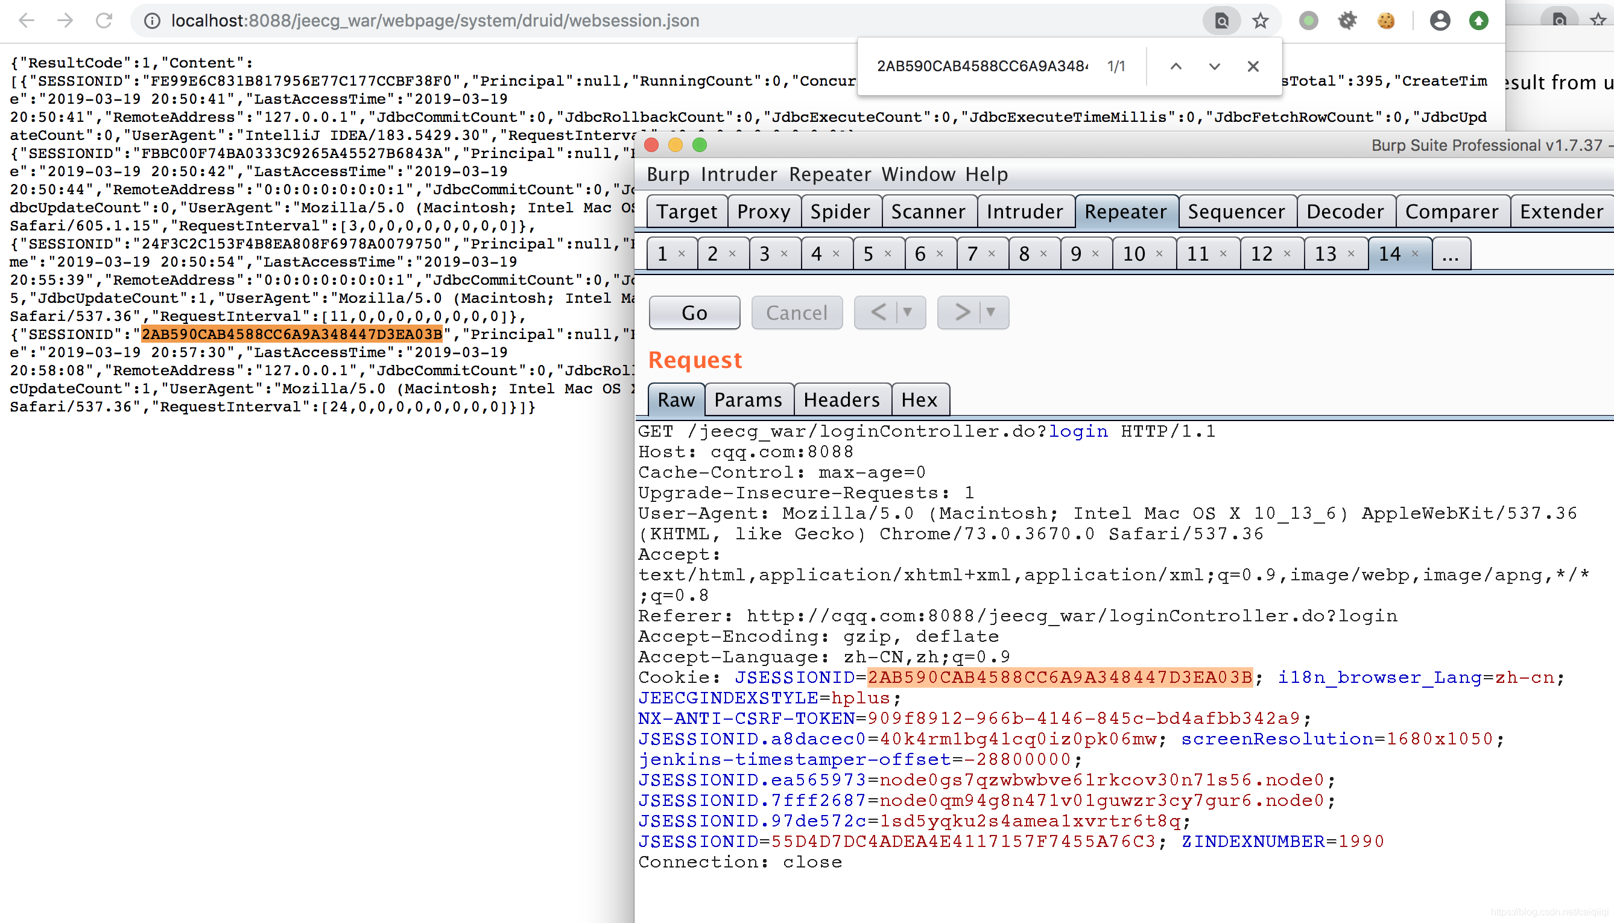Screen dimensions: 1614x923
Task: Expand the history forward dropdown arrow
Action: coord(990,312)
